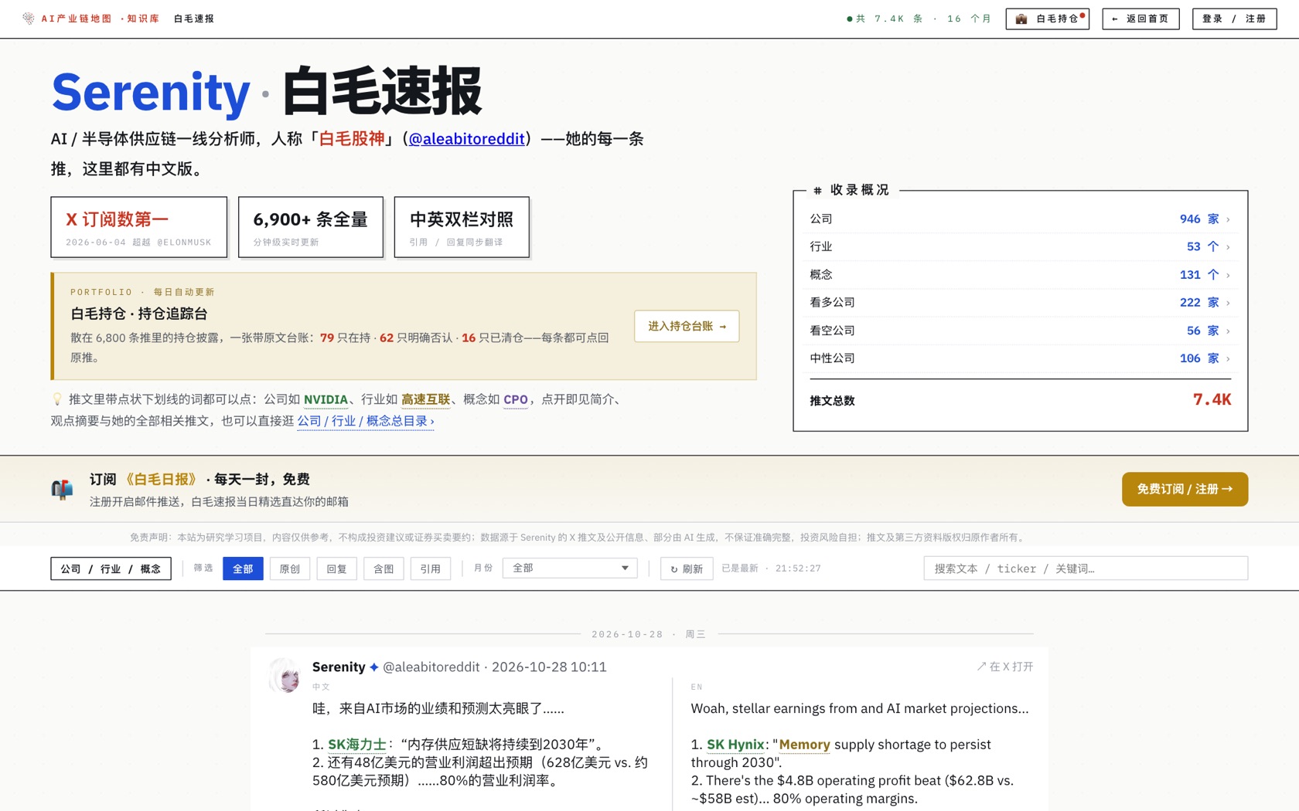The image size is (1299, 811).
Task: Expand the 公司 946 家 row
Action: pos(1020,219)
